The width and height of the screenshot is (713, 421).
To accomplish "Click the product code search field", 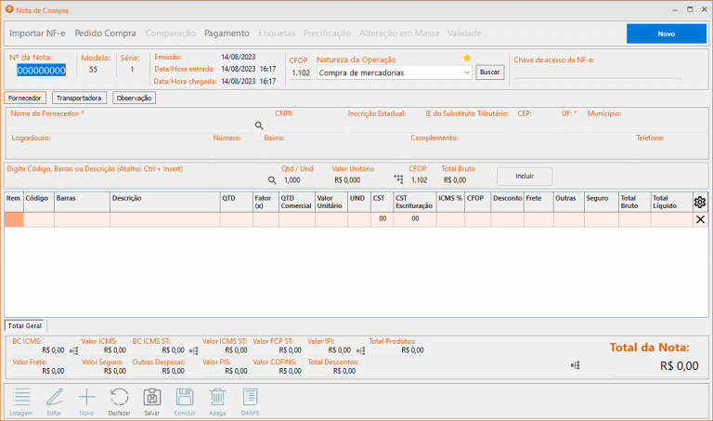I will click(136, 180).
